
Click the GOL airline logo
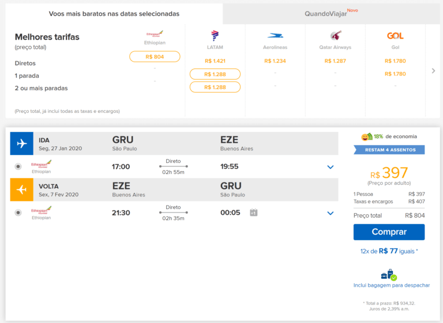395,36
